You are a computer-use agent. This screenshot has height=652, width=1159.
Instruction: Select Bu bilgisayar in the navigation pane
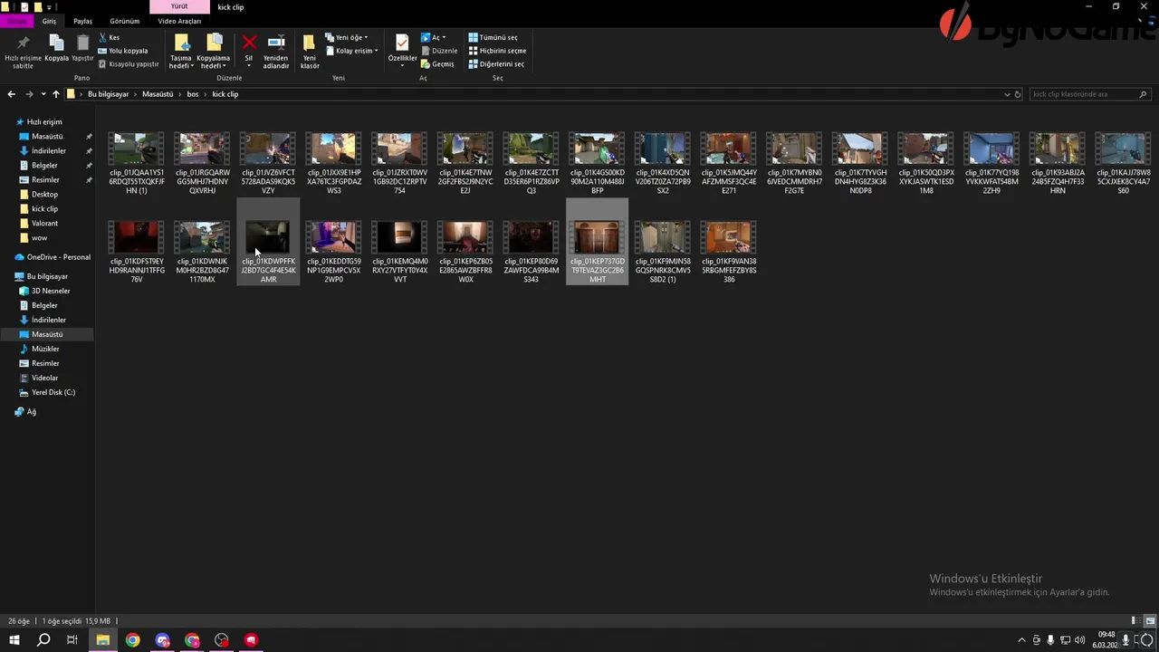click(x=47, y=276)
